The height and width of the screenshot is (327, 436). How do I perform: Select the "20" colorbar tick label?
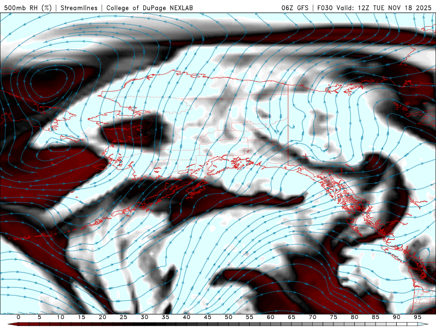tap(102, 317)
